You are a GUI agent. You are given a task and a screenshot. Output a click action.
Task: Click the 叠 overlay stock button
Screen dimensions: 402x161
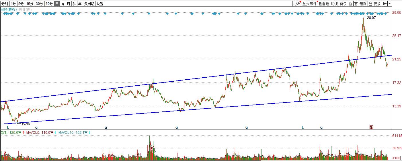[350, 4]
